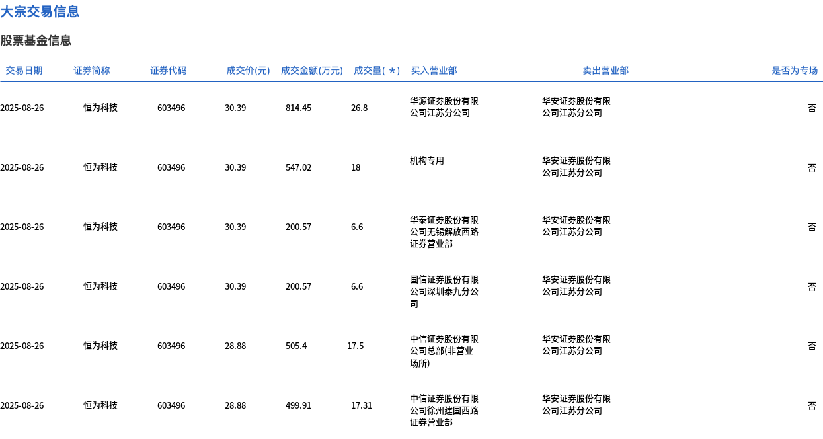Select the 814.45 transaction amount cell
The image size is (823, 439).
pyautogui.click(x=298, y=108)
